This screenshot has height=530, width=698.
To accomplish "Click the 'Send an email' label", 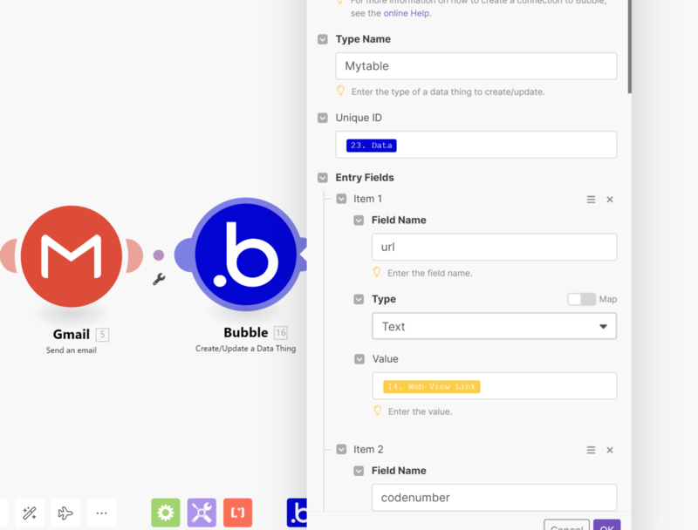I will pyautogui.click(x=72, y=350).
